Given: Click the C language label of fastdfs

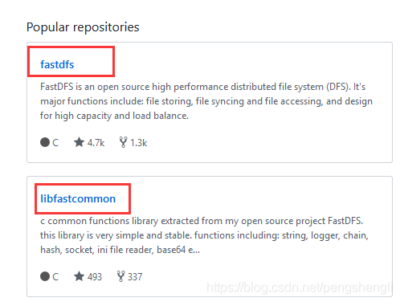Looking at the screenshot, I should click(55, 143).
